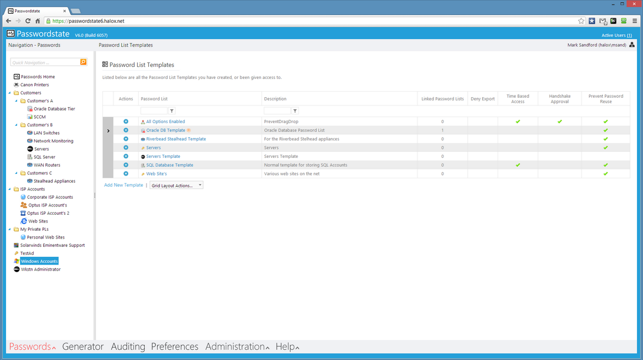Select SQL Server tree item
This screenshot has height=360, width=643.
pos(44,157)
